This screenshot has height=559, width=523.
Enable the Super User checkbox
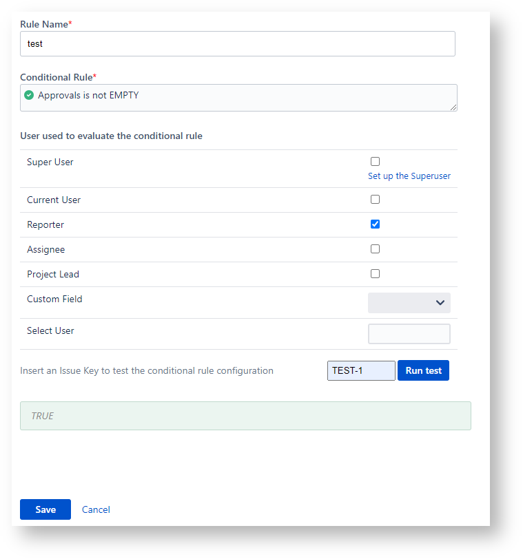click(x=375, y=162)
